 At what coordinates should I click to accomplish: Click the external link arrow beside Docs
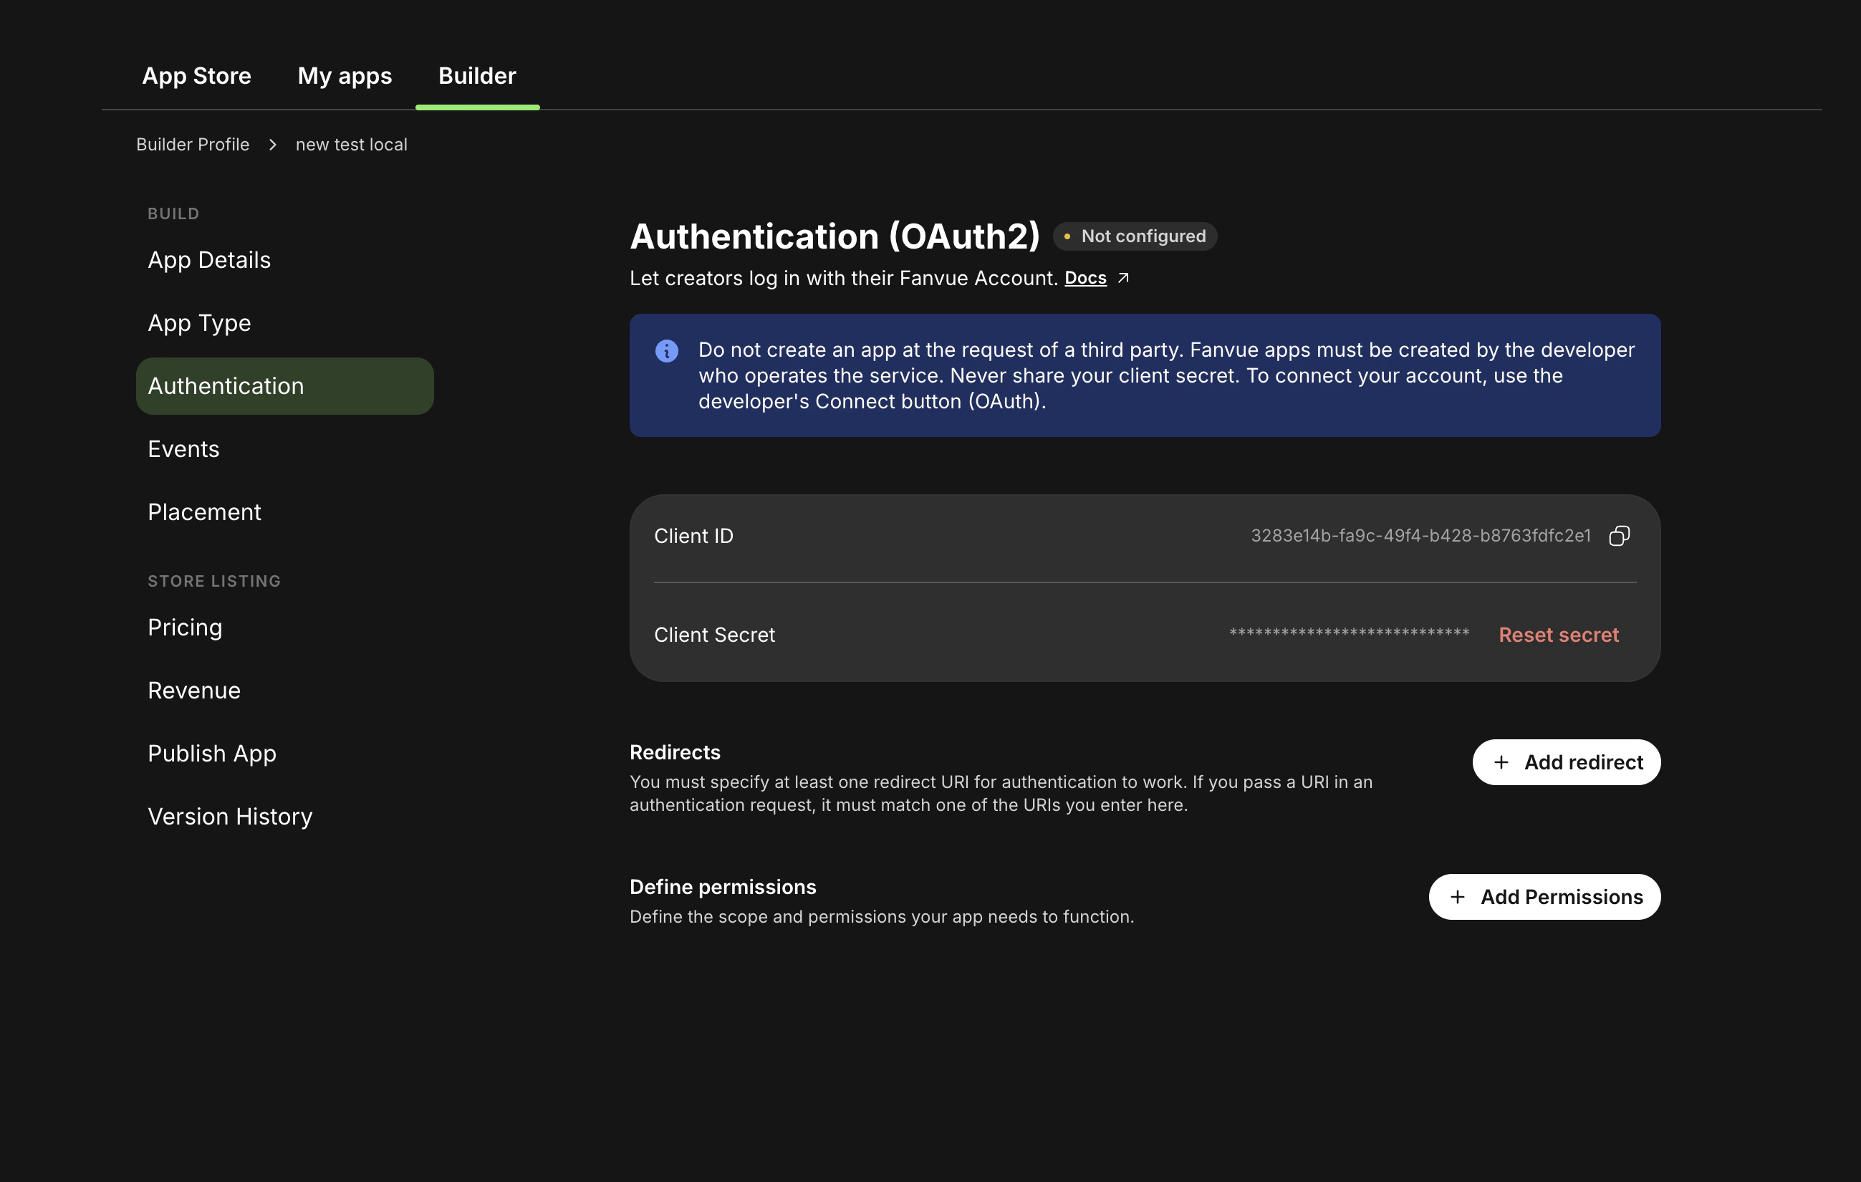click(1124, 278)
